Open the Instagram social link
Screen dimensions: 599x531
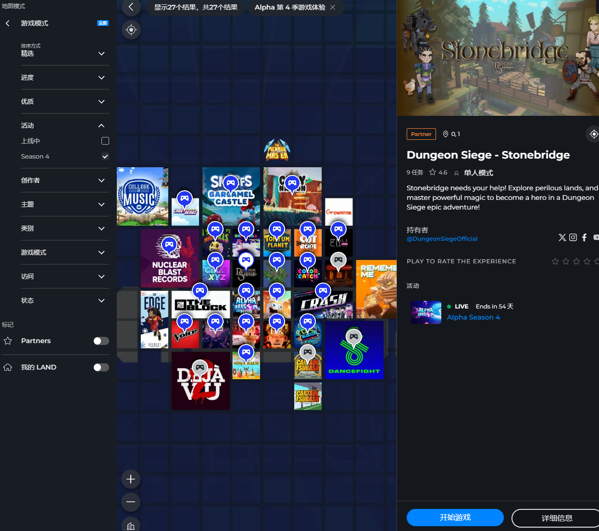coord(573,237)
